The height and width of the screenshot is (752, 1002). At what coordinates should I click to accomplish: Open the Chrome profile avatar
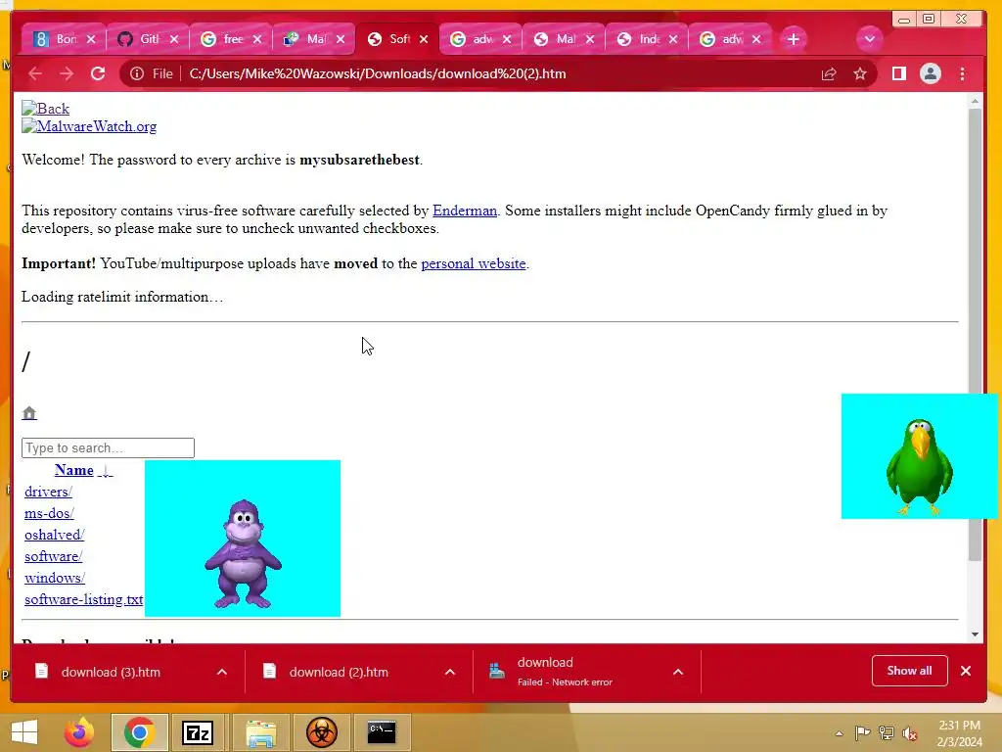[931, 73]
